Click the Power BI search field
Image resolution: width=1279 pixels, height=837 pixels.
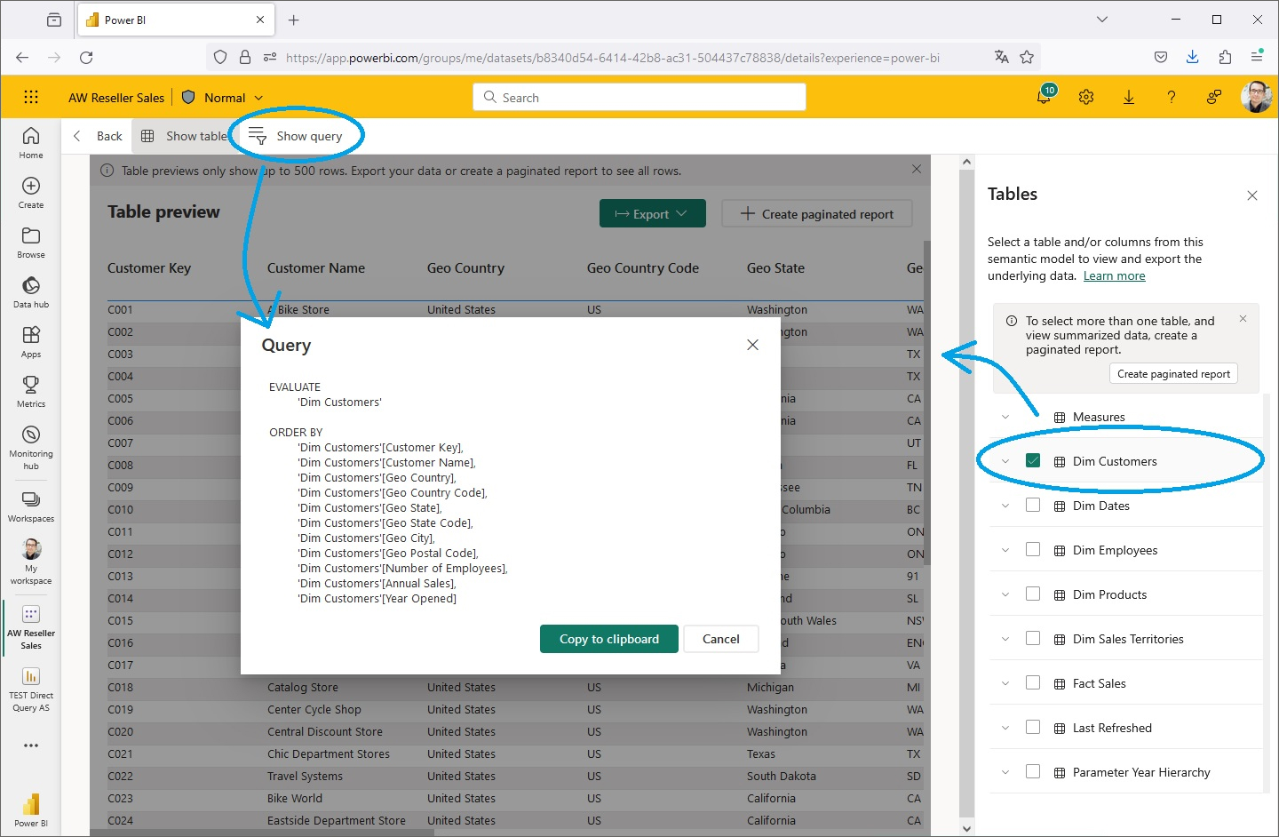coord(639,97)
